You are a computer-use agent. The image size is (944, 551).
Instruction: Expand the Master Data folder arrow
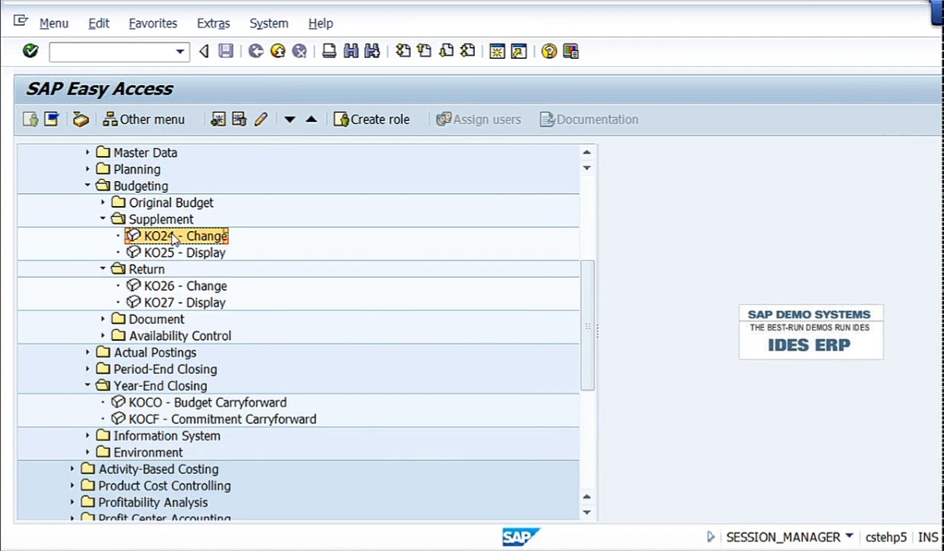(x=87, y=152)
